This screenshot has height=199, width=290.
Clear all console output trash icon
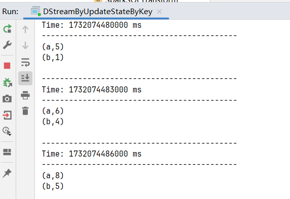[25, 111]
